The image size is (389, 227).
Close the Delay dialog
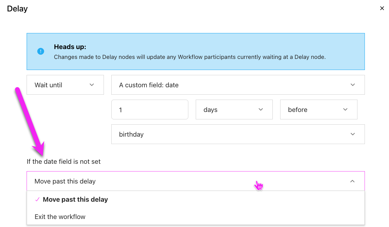tap(382, 8)
